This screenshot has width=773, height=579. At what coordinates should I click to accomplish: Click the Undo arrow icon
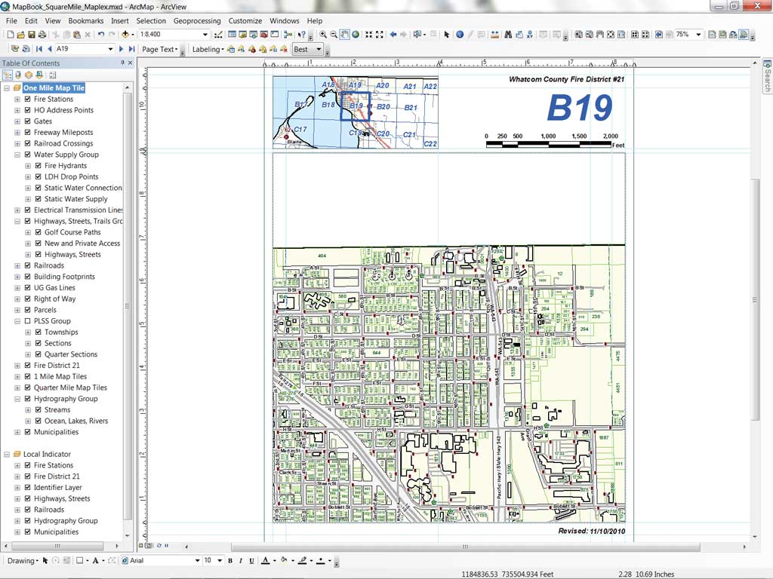(x=100, y=35)
